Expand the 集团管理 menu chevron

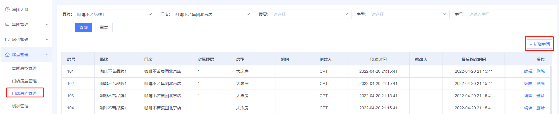47,24
